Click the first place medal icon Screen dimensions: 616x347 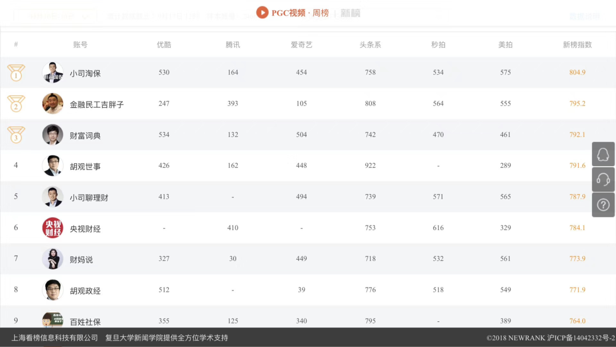coord(16,72)
